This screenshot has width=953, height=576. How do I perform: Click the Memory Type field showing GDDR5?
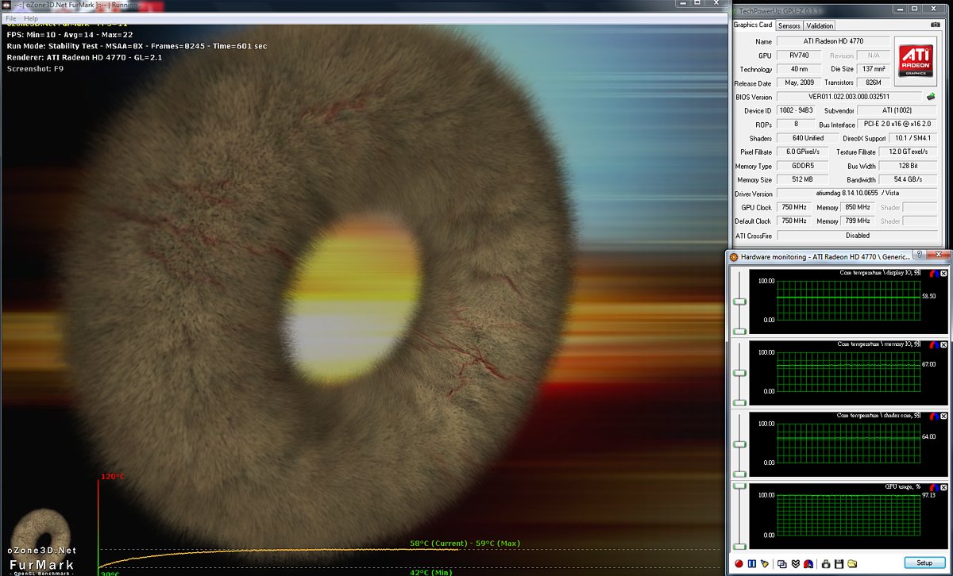(802, 166)
